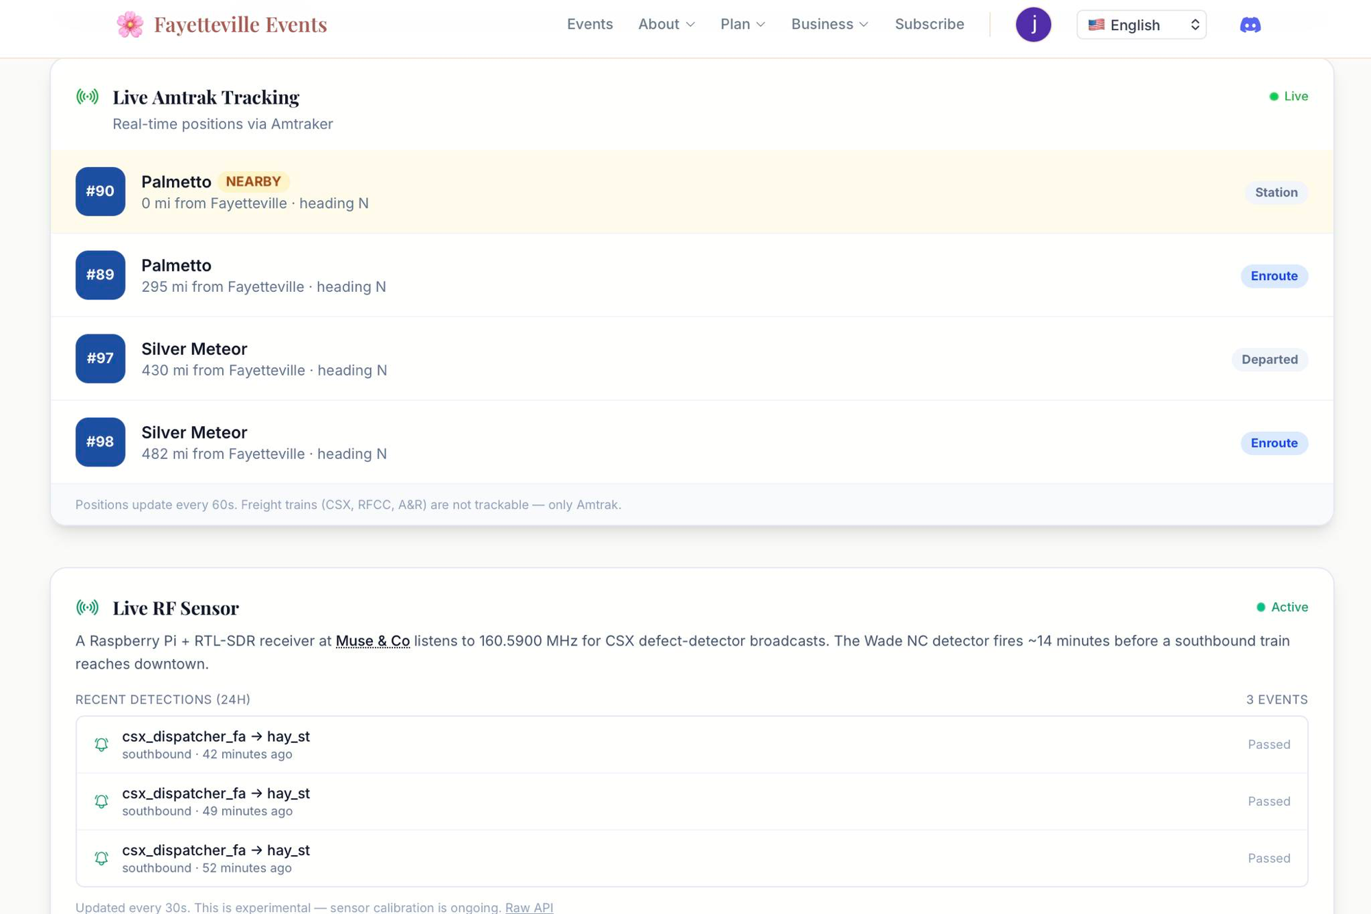This screenshot has height=914, width=1371.
Task: Click the 'Live RF Sensor' heading
Action: click(x=175, y=608)
